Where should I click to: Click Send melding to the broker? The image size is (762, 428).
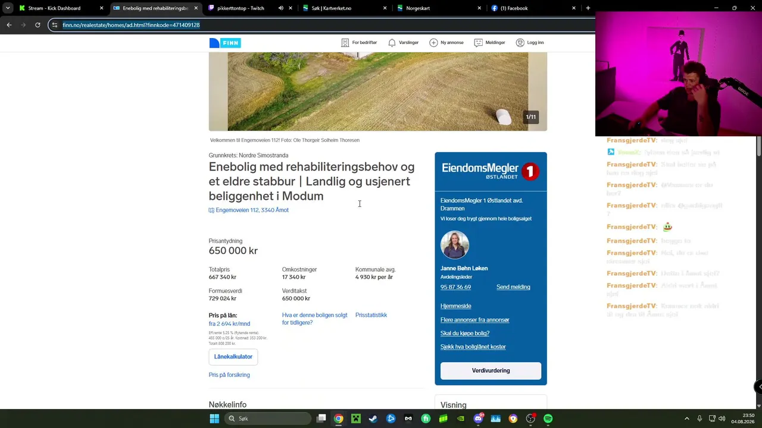513,287
